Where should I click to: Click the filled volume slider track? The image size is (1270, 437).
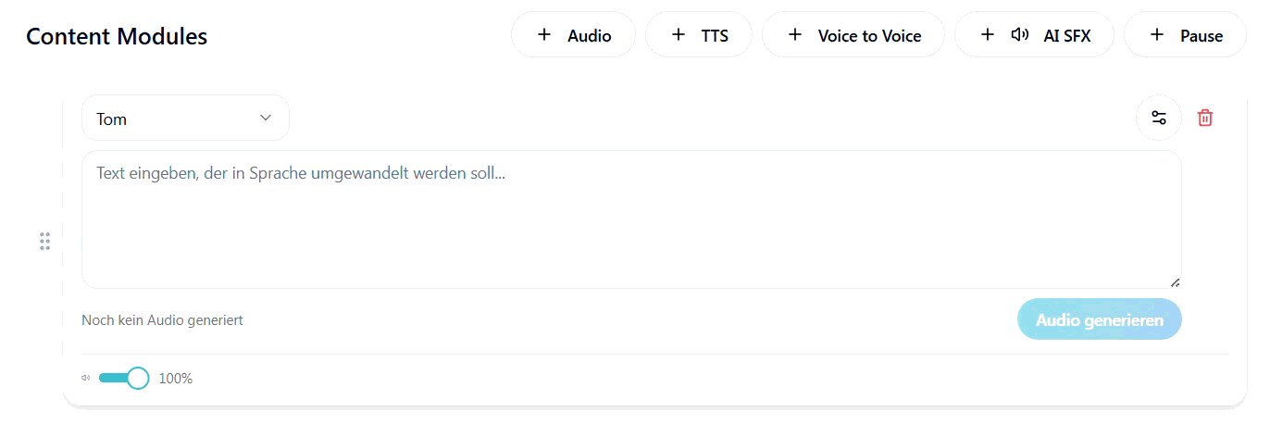pyautogui.click(x=113, y=378)
